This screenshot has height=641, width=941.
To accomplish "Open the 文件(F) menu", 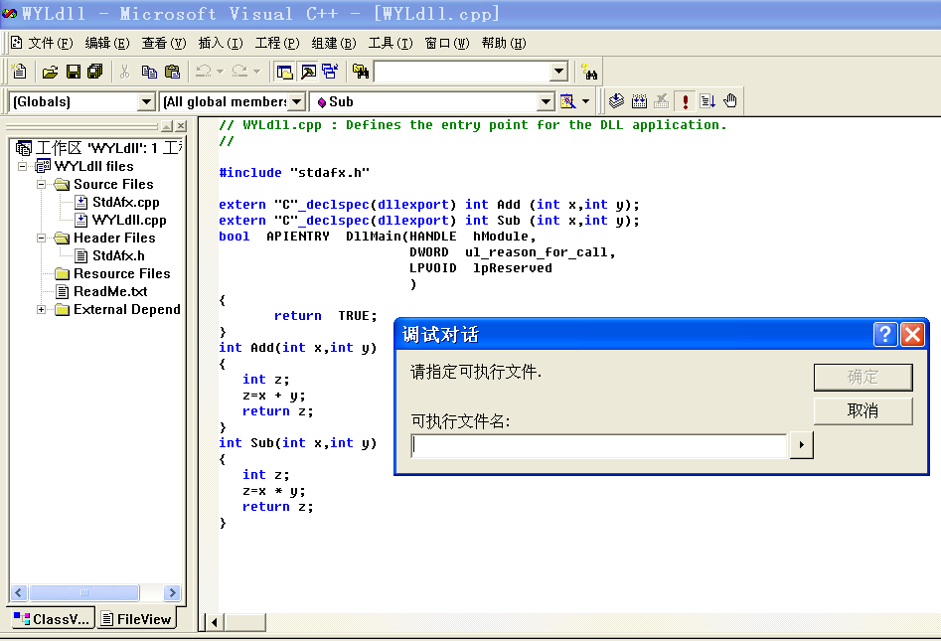I will 51,43.
